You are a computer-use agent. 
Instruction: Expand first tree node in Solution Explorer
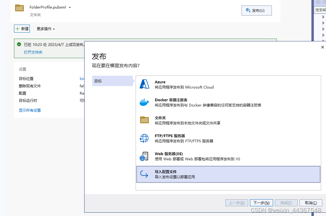(x=323, y=17)
